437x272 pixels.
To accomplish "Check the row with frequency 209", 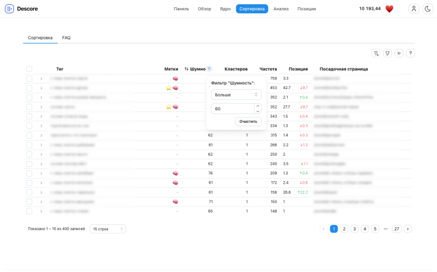I will (x=29, y=173).
